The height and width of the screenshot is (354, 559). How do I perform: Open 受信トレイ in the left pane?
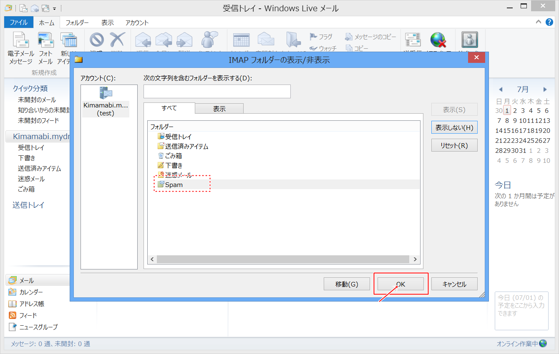coord(31,147)
